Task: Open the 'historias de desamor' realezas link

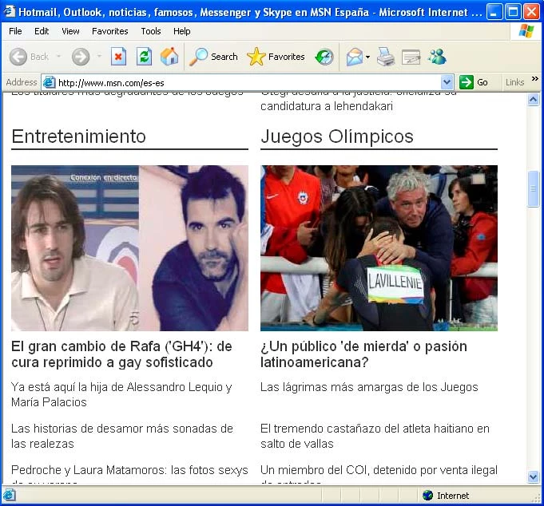Action: tap(121, 436)
